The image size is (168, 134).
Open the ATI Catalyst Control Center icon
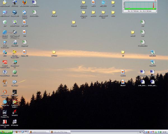pos(5,62)
